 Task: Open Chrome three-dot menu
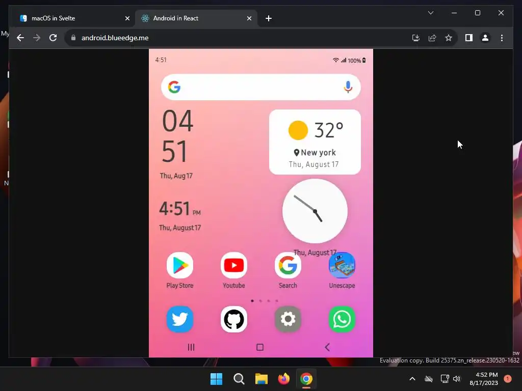(x=502, y=38)
